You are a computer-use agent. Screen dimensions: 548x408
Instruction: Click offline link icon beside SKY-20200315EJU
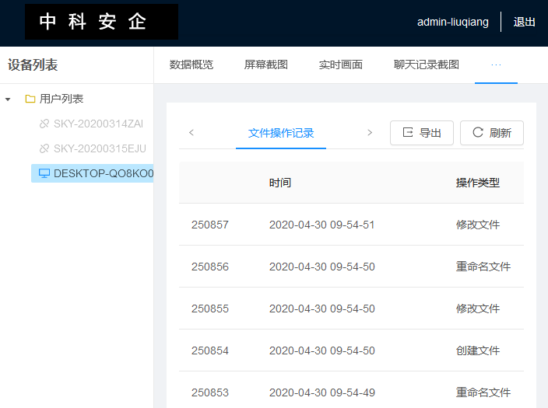(x=44, y=148)
